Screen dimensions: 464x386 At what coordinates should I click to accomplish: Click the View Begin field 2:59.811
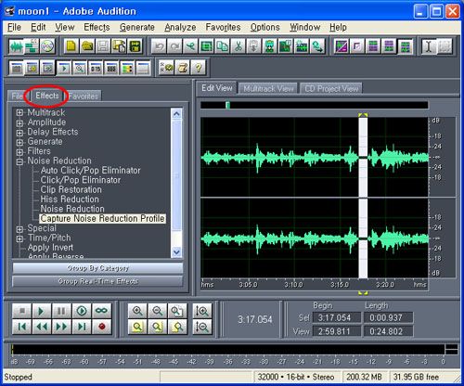[337, 331]
